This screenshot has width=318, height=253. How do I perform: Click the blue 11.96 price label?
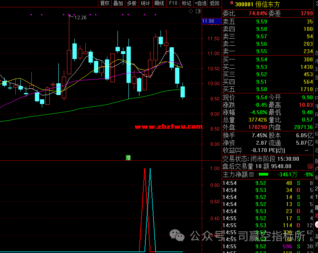coord(212,21)
